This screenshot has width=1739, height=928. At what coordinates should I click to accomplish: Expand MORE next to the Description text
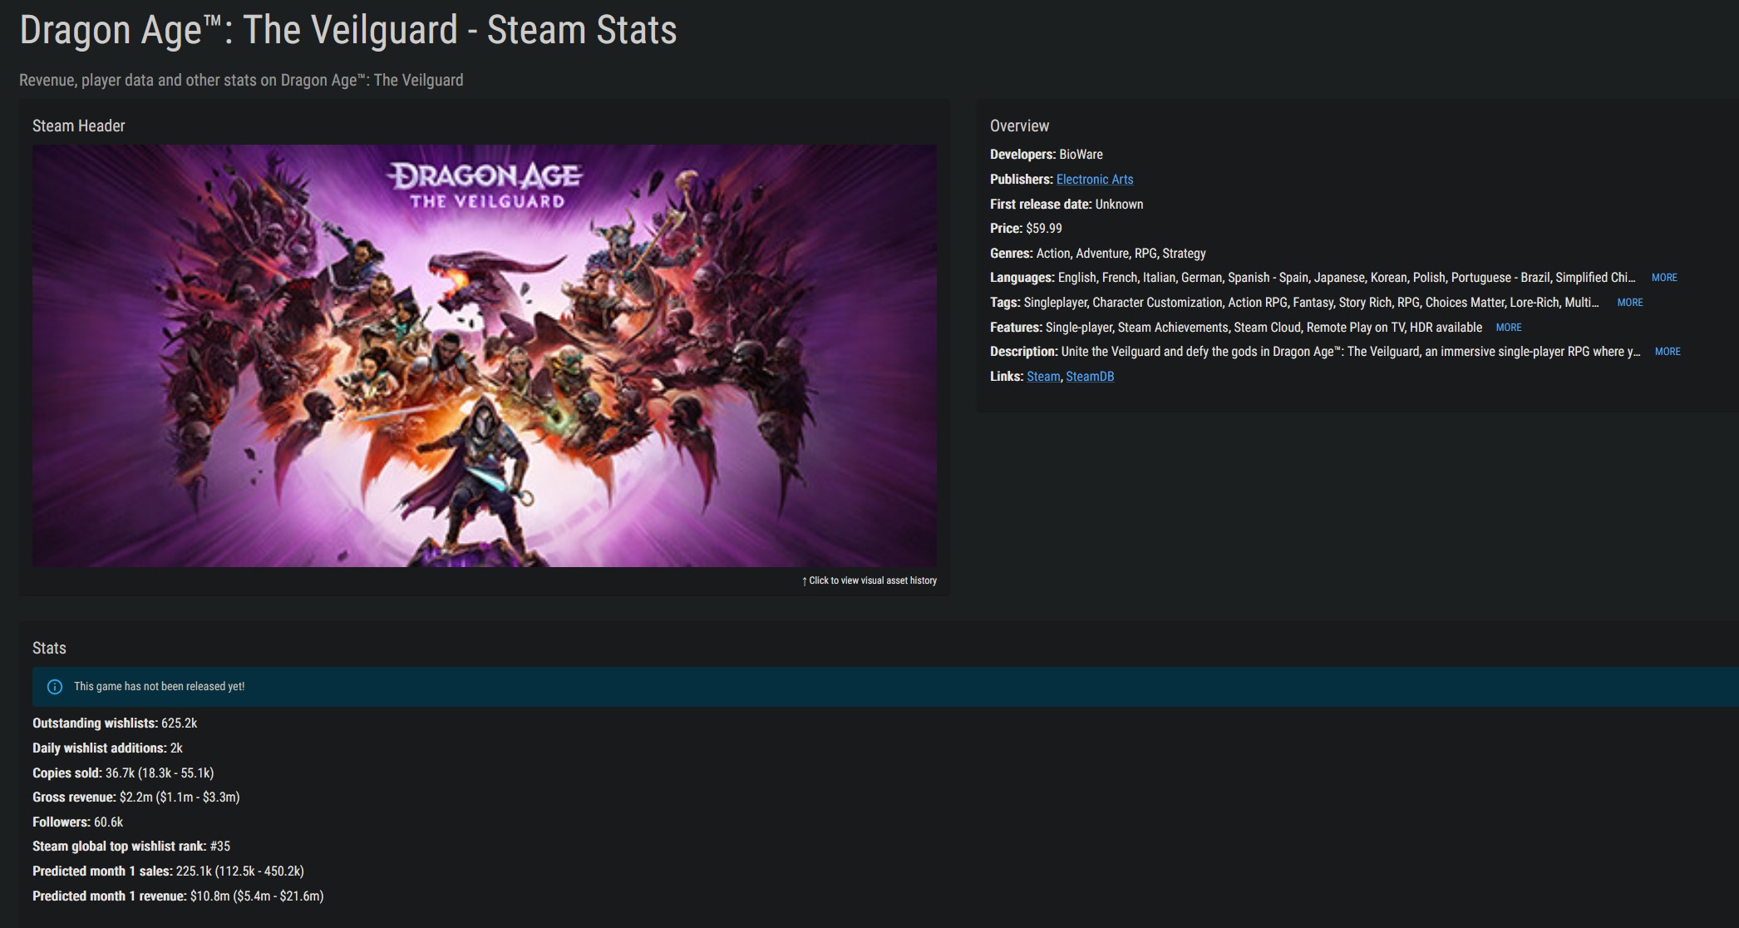tap(1667, 352)
